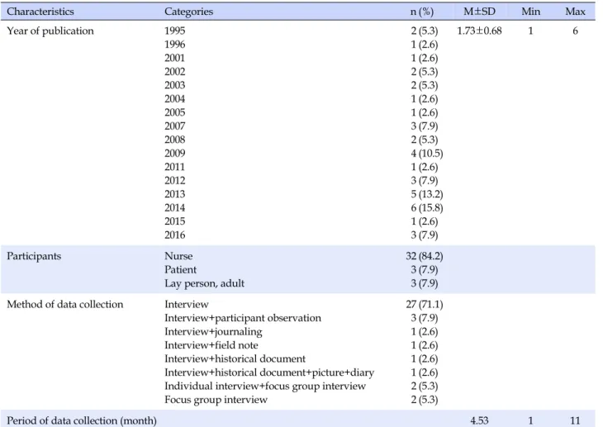Click the '27 (71.1)' value
The width and height of the screenshot is (603, 427).
click(425, 305)
